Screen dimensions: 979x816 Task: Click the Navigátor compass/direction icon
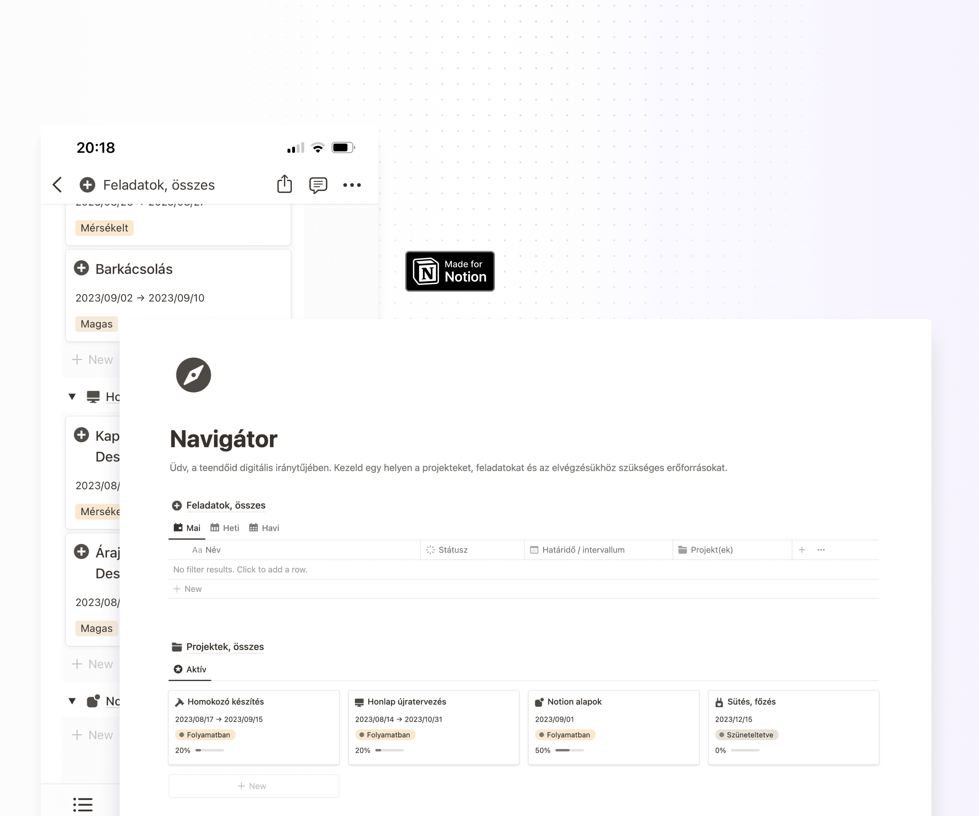tap(193, 375)
